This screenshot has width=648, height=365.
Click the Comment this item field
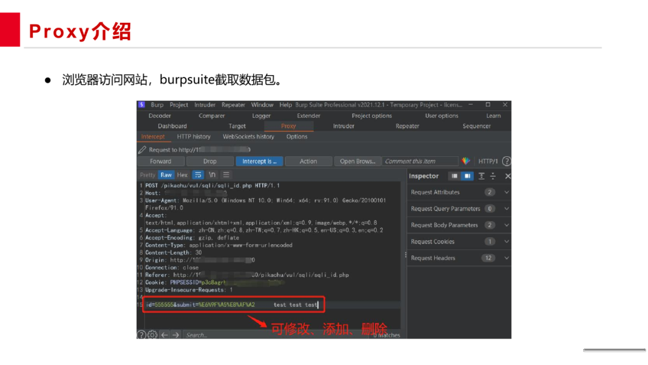tap(420, 161)
